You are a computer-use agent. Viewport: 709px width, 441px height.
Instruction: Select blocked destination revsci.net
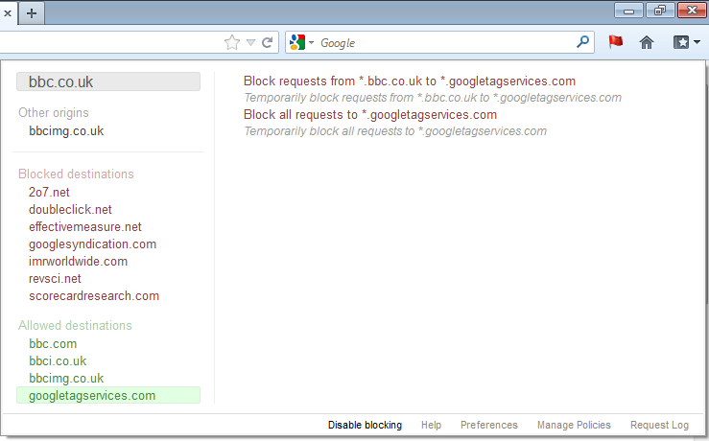[x=55, y=279]
